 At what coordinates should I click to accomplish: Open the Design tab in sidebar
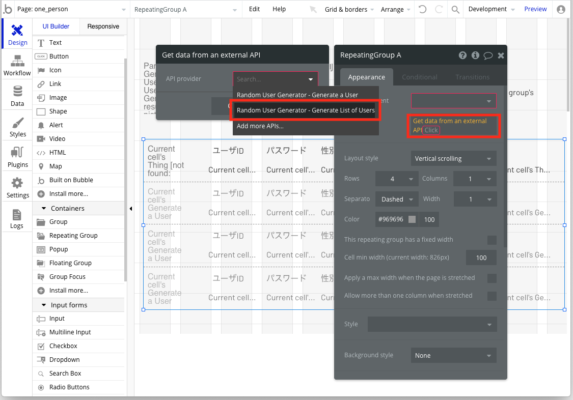click(x=17, y=35)
